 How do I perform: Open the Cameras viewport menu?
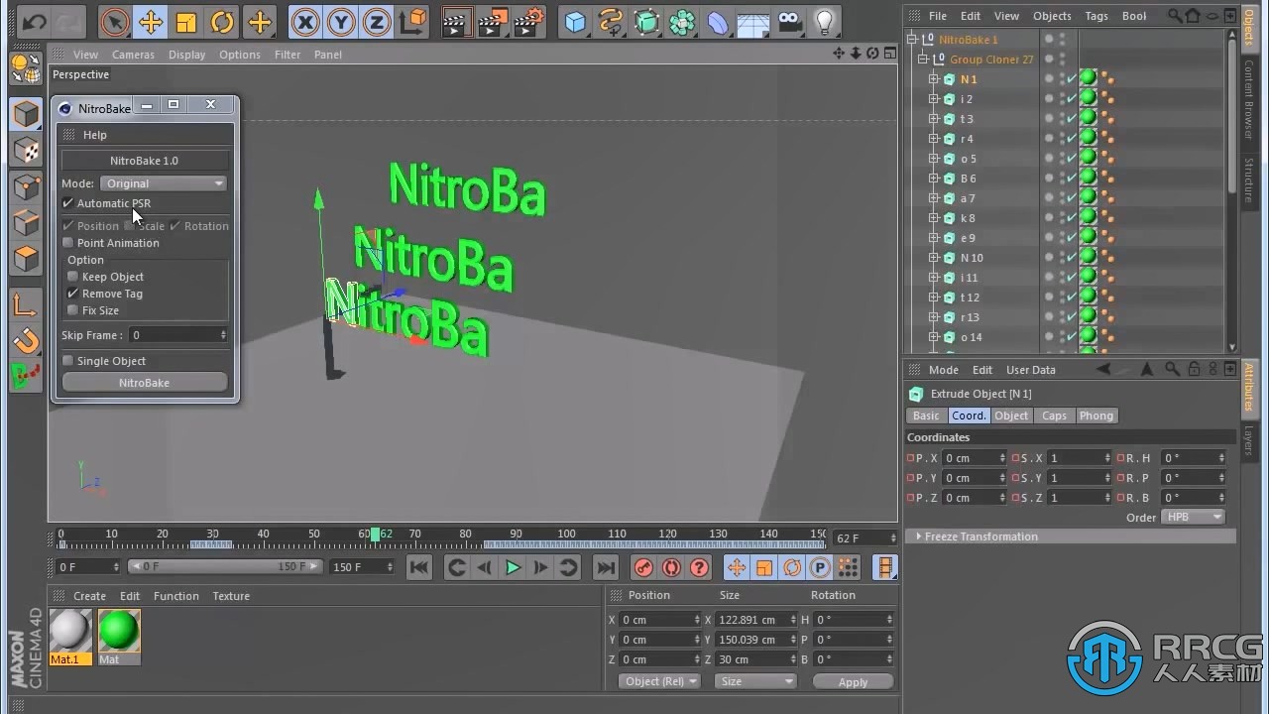[133, 55]
